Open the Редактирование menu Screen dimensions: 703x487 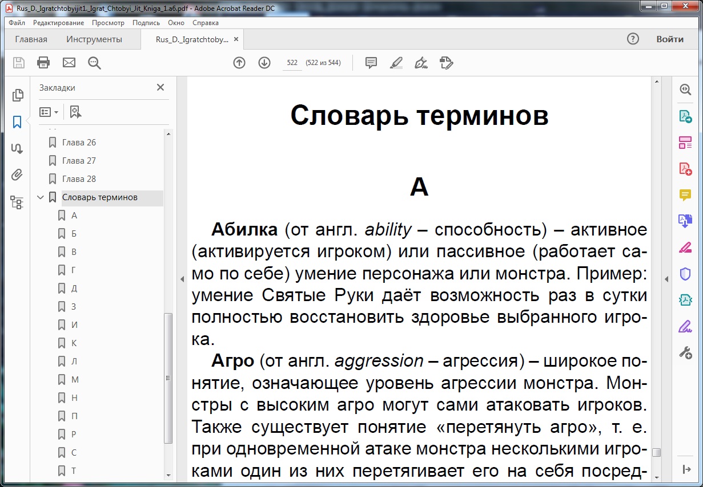click(58, 23)
